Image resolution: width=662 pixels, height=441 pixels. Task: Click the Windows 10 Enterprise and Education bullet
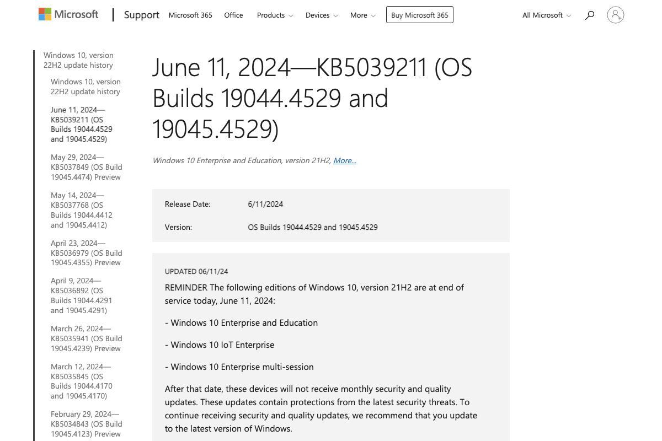pyautogui.click(x=241, y=322)
